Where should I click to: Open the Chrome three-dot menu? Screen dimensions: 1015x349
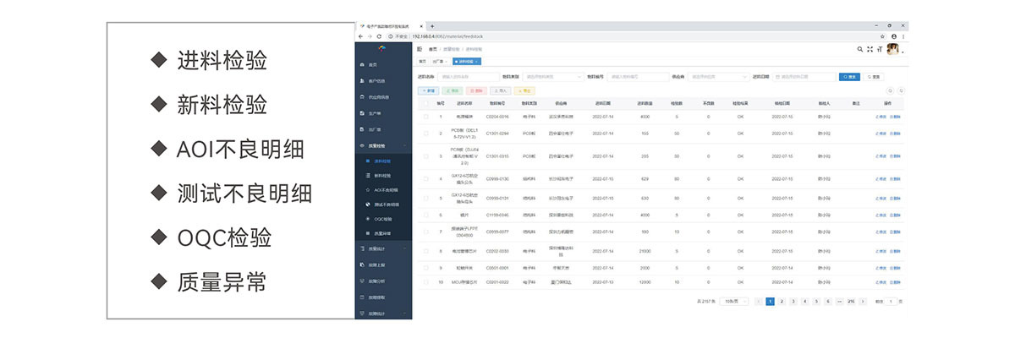point(903,36)
